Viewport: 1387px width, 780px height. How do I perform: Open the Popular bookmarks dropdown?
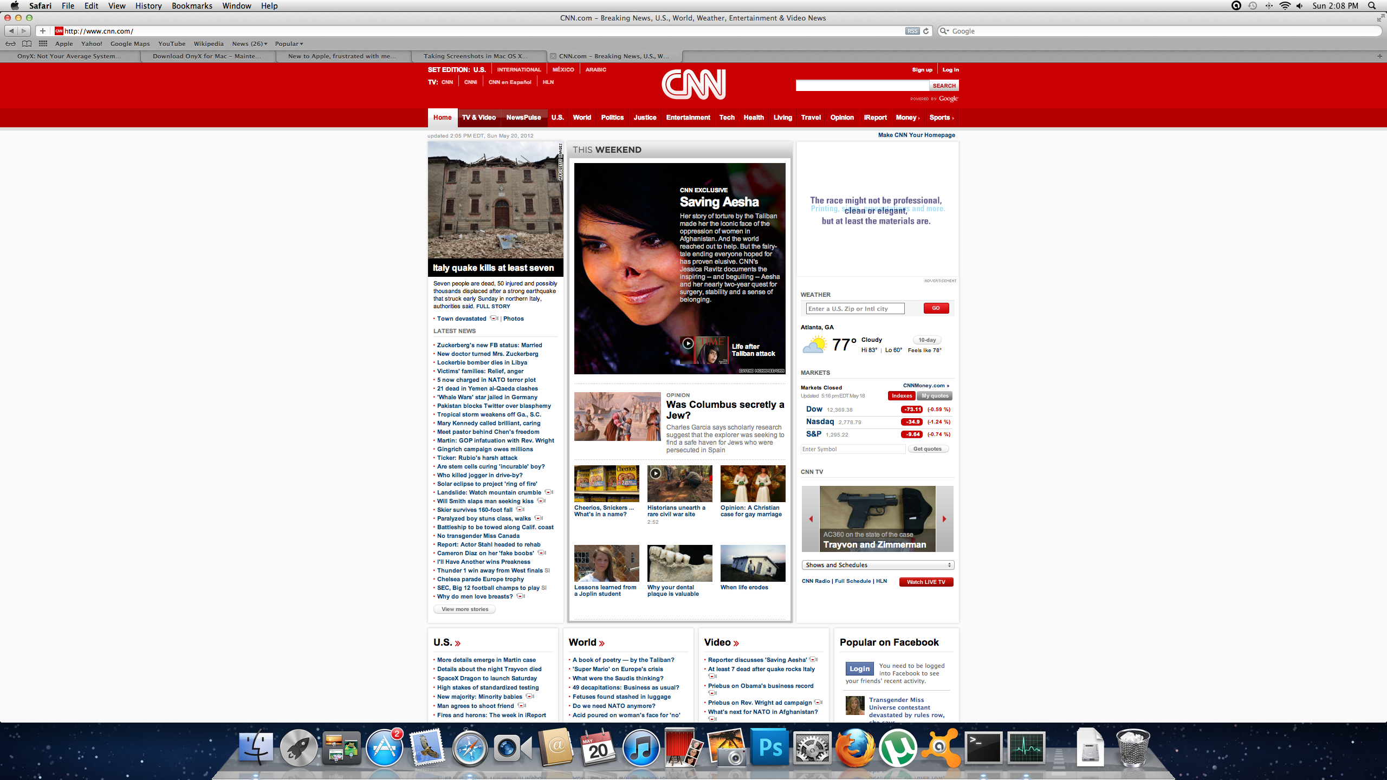pyautogui.click(x=289, y=44)
